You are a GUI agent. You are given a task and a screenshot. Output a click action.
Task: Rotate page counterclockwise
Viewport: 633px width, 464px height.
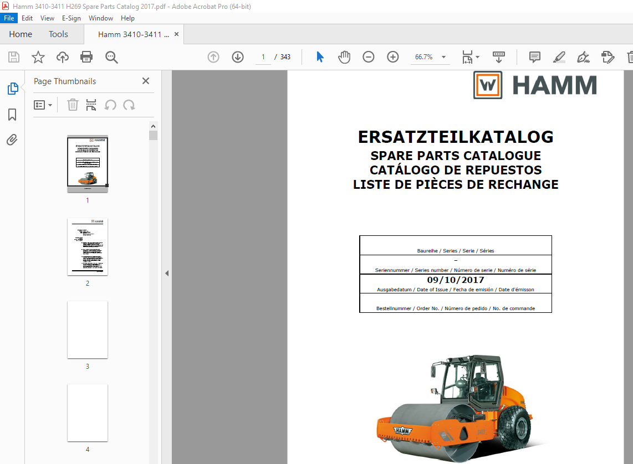coord(110,105)
